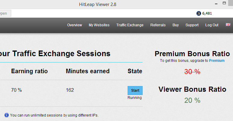Click the 20 % viewer bonus value
Image resolution: width=233 pixels, height=121 pixels.
[x=192, y=100]
